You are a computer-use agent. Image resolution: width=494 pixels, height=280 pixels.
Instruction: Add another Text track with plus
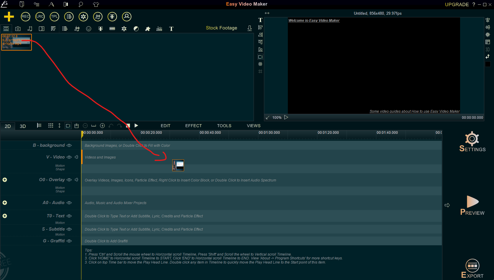click(5, 216)
